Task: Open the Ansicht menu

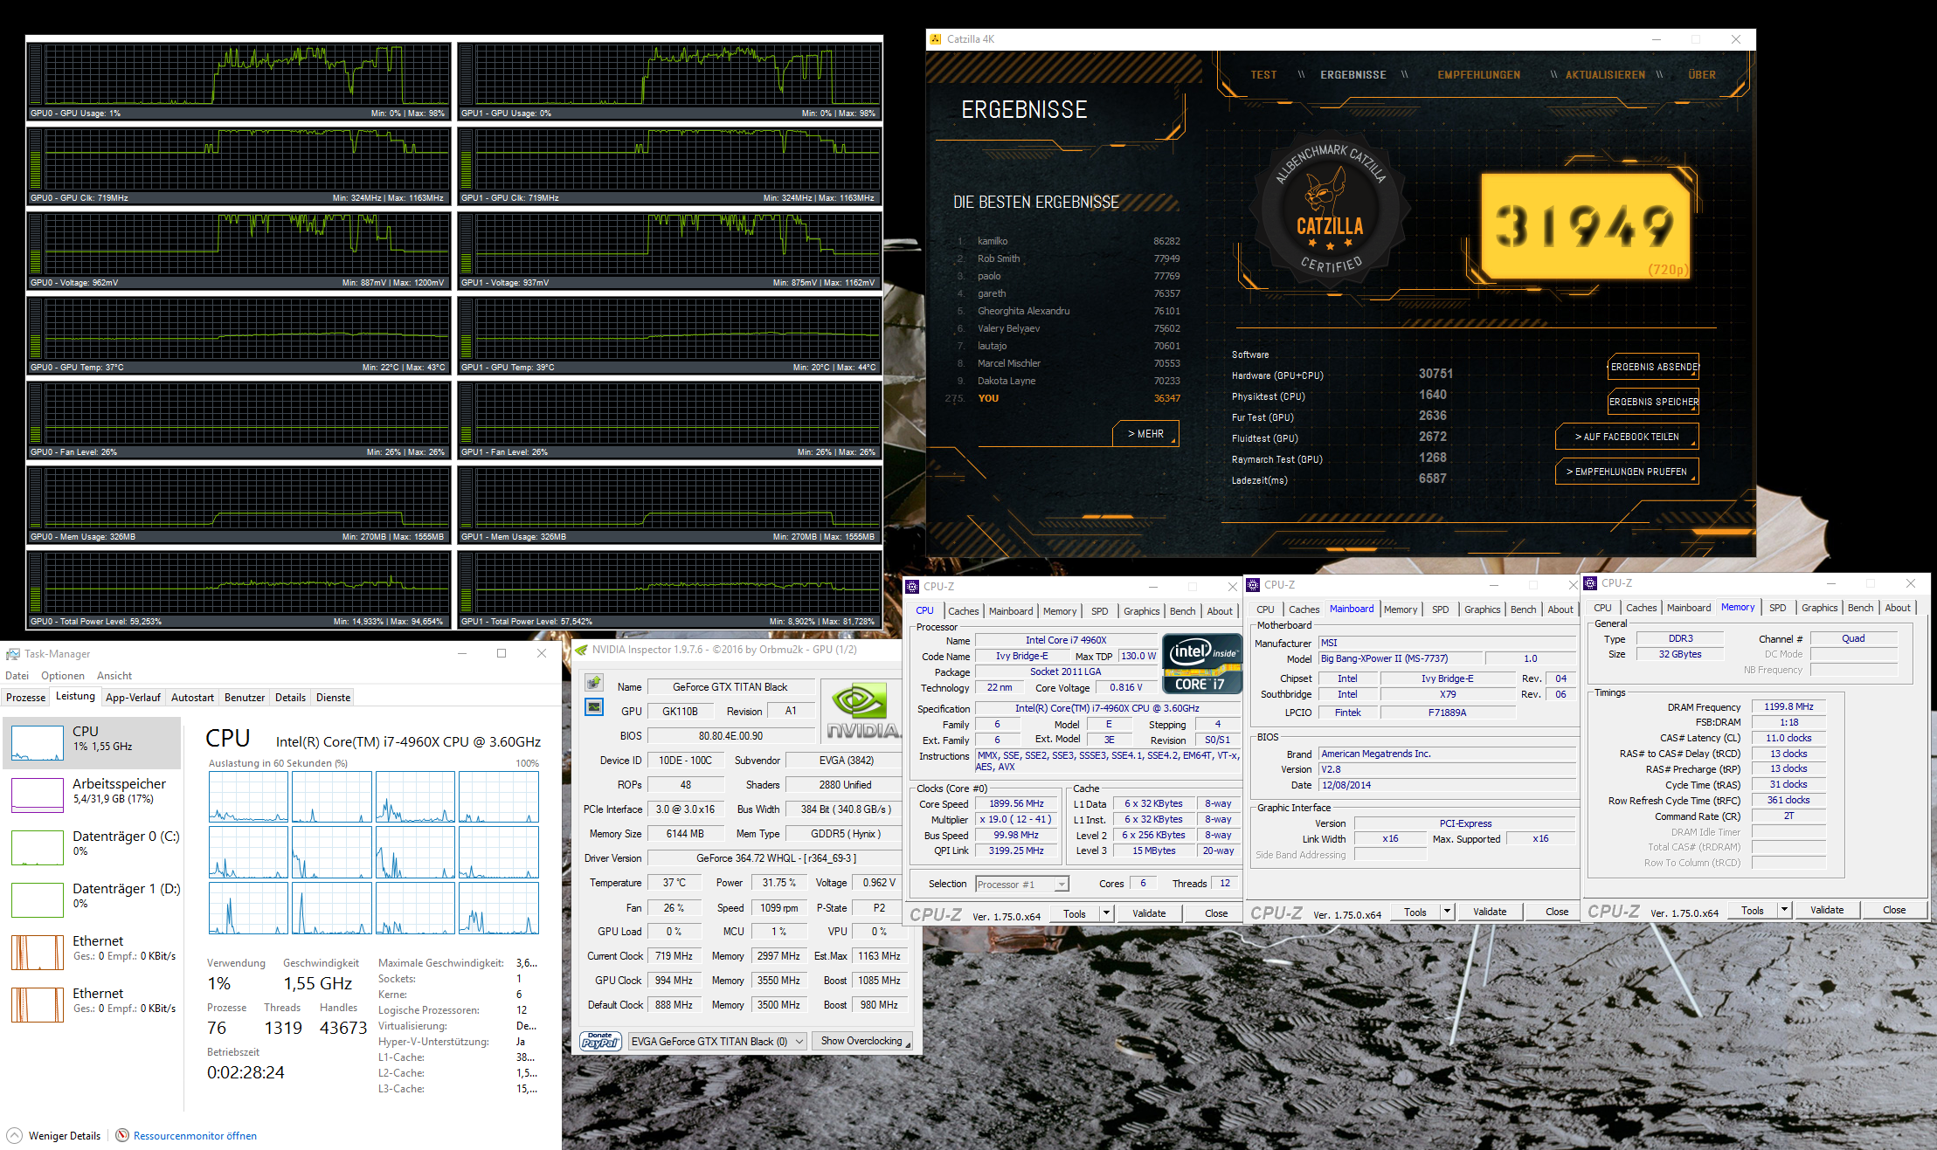Action: 114,675
